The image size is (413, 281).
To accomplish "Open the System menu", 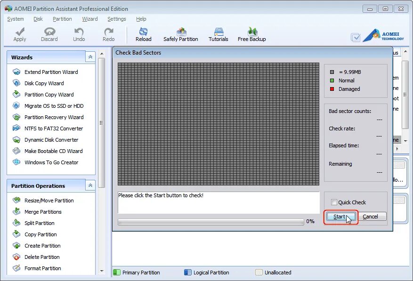I will click(15, 19).
